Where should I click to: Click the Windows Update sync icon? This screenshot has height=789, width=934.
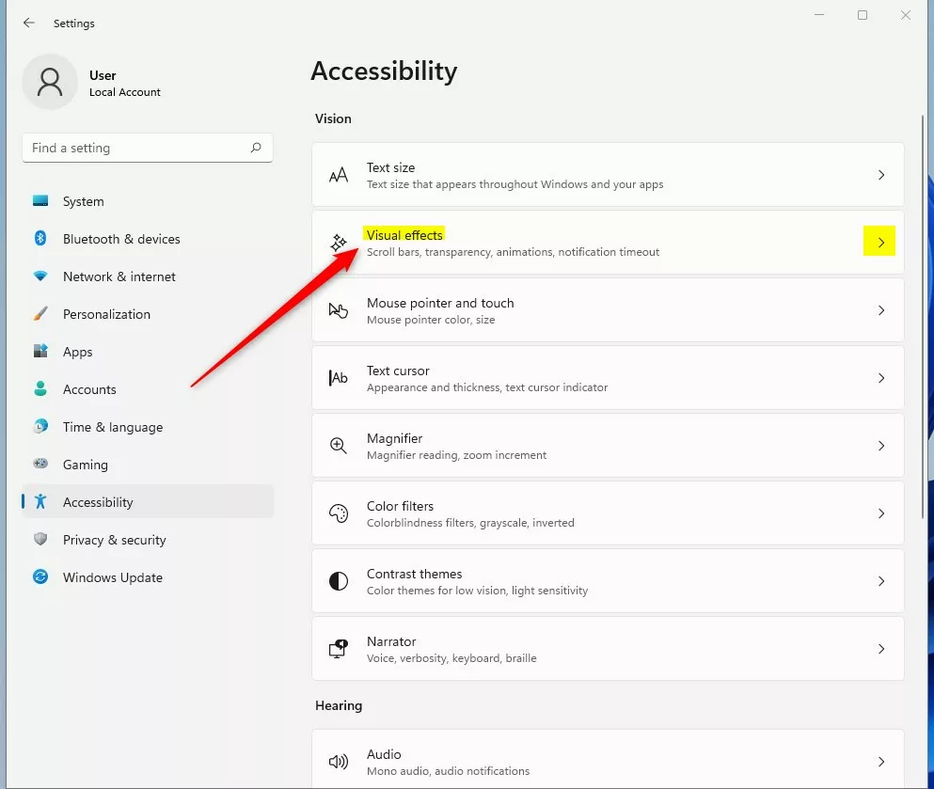40,576
